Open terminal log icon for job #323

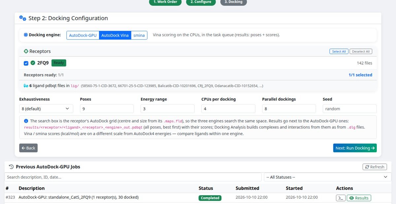pyautogui.click(x=341, y=198)
